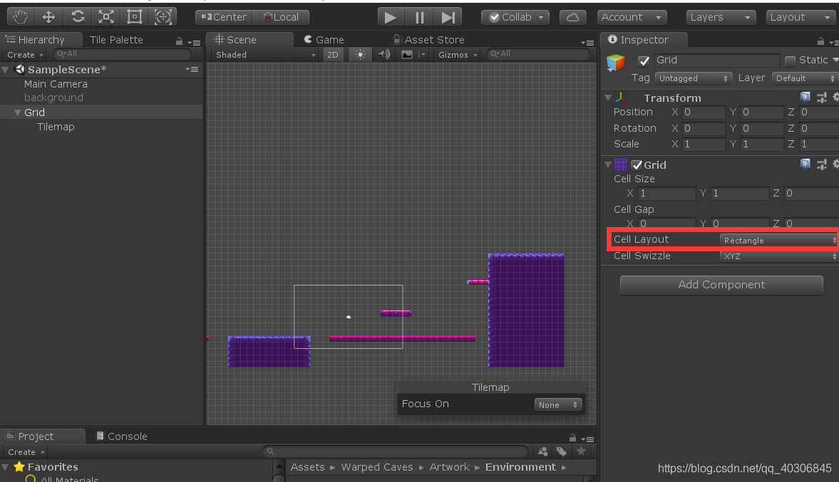The width and height of the screenshot is (839, 482).
Task: Open the Collab dropdown
Action: [x=515, y=17]
